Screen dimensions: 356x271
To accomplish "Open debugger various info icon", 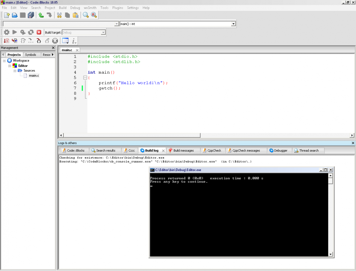I will point(74,41).
